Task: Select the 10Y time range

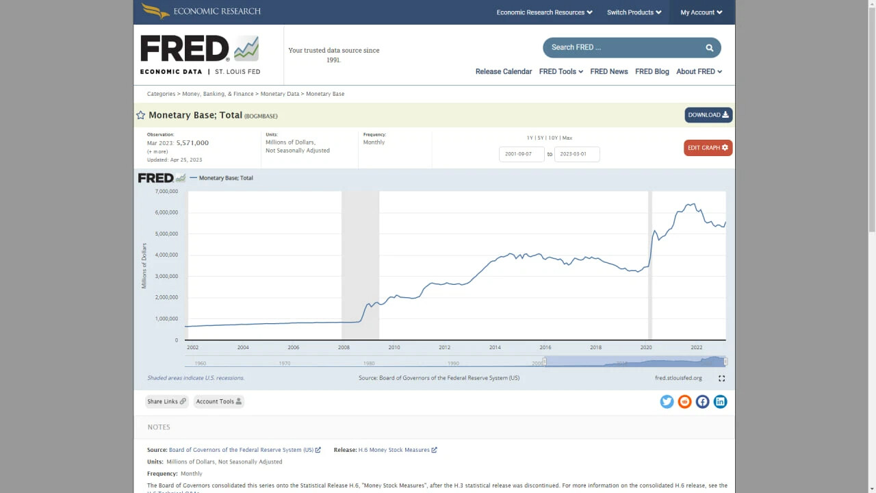Action: 553,138
